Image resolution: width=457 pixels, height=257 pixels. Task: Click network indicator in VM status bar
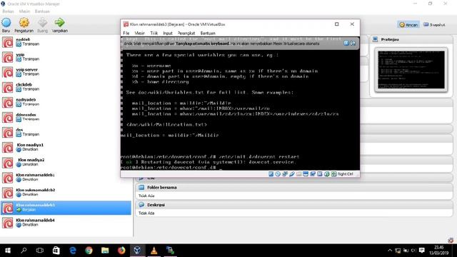285,174
